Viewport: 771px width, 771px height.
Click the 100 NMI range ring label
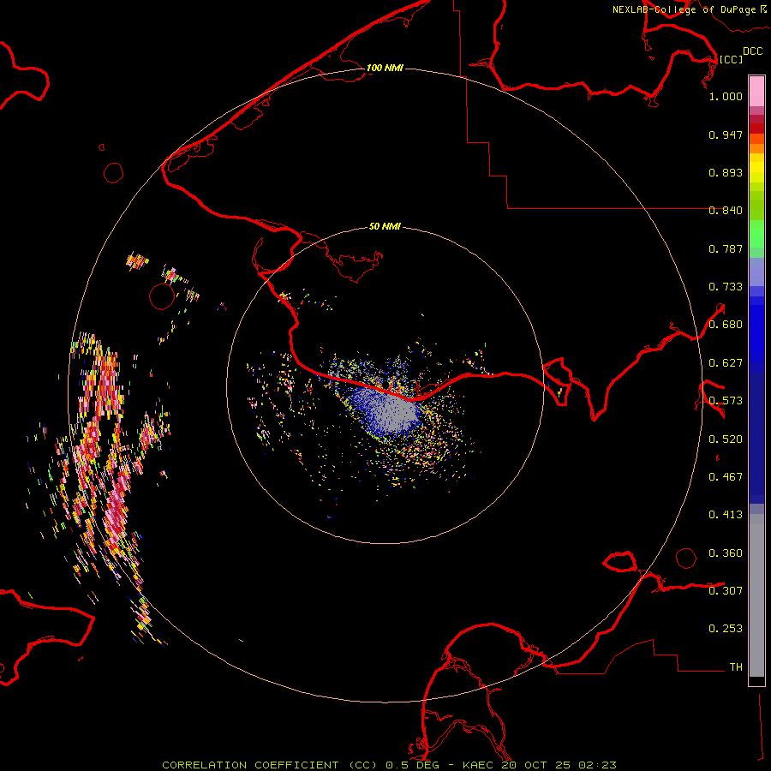[385, 68]
